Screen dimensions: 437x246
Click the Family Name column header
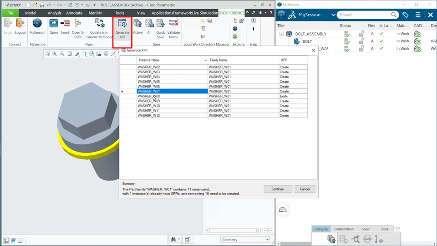[243, 60]
